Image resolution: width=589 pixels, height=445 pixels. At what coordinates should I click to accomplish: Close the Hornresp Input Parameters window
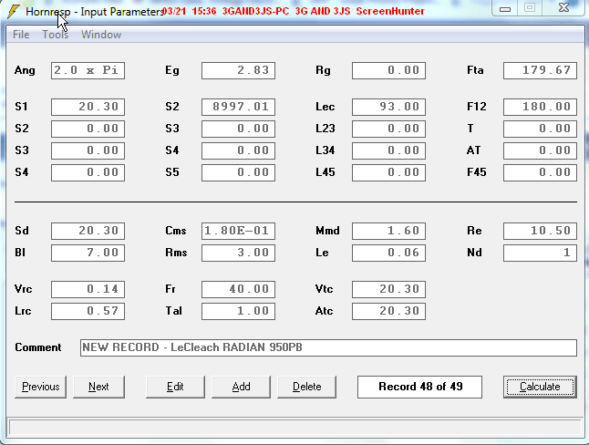pos(563,8)
